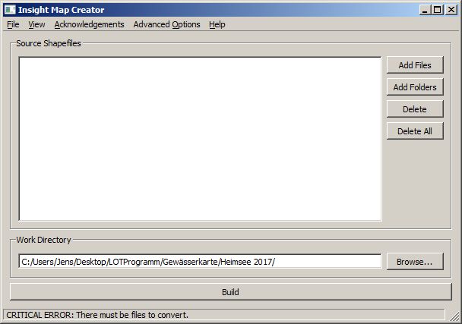Open the Acknowledgements menu
This screenshot has height=324, width=462.
[89, 24]
